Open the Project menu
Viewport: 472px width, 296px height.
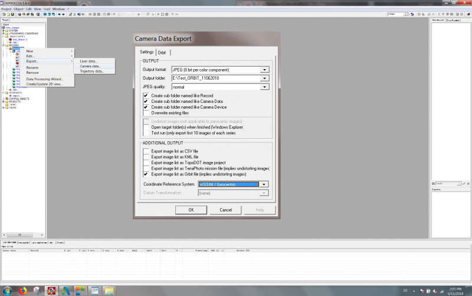(x=6, y=9)
